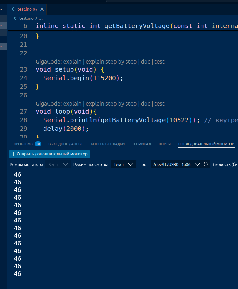
Task: Switch to the ПРОБЛЕМЫ tab
Action: point(23,144)
